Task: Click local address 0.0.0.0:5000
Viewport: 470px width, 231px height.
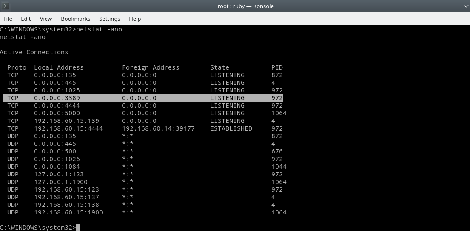Action: tap(57, 113)
